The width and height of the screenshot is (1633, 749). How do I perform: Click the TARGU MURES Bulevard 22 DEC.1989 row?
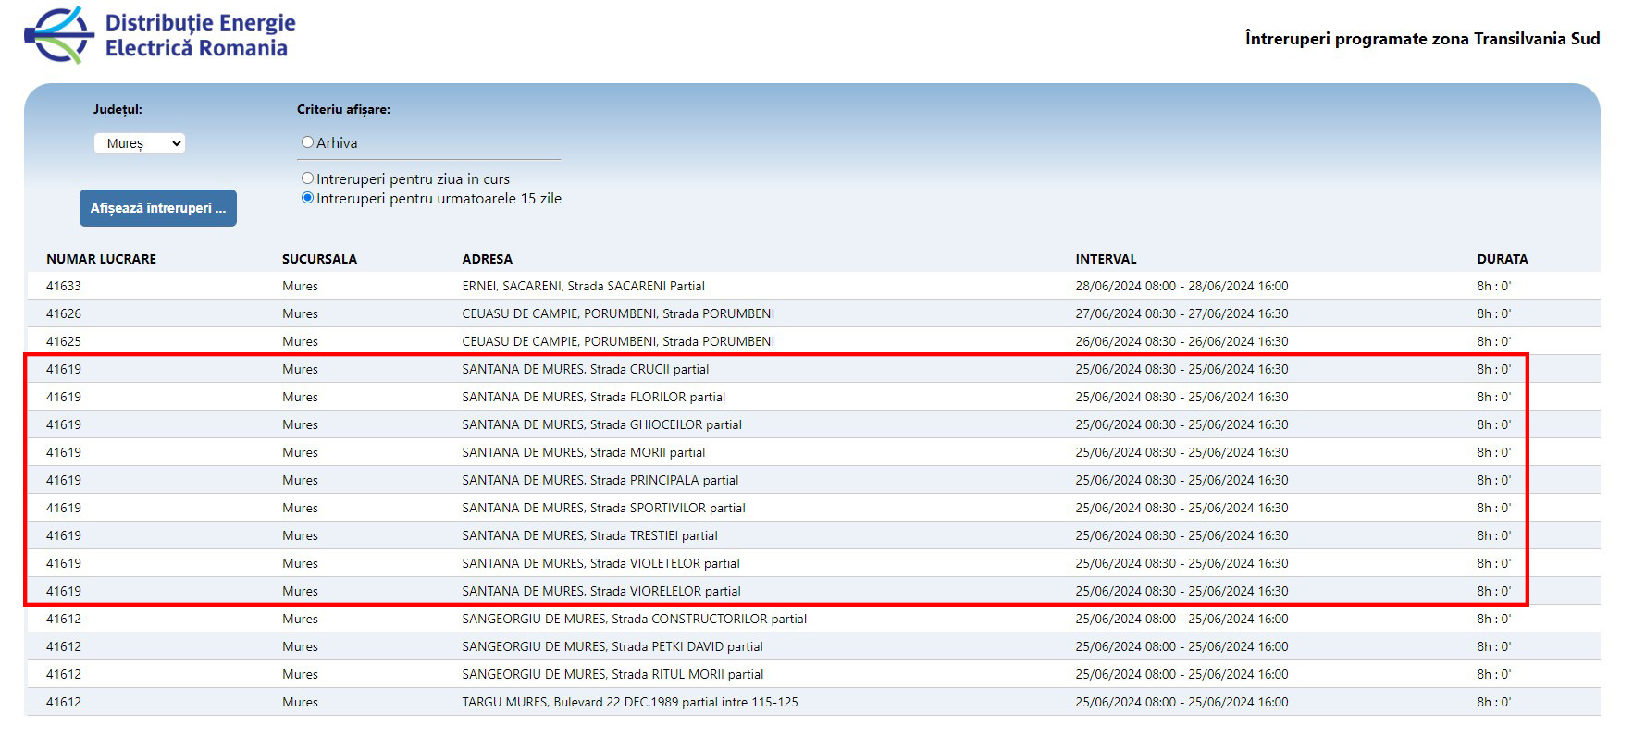tap(629, 702)
